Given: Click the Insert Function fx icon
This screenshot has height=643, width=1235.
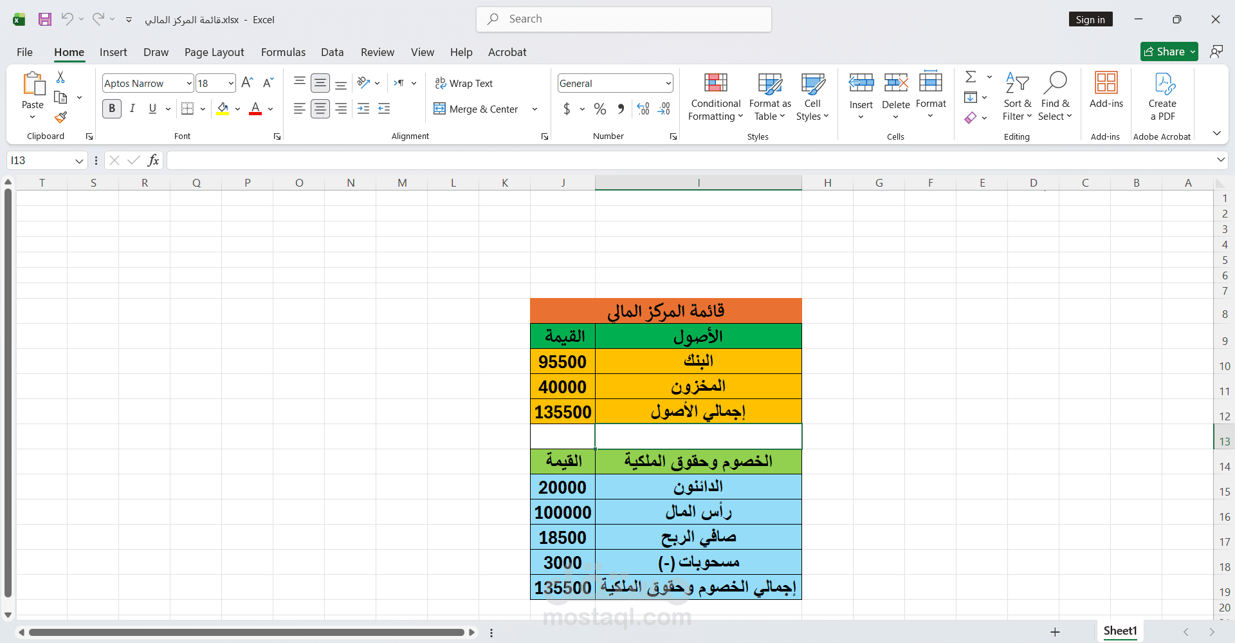Looking at the screenshot, I should point(153,160).
